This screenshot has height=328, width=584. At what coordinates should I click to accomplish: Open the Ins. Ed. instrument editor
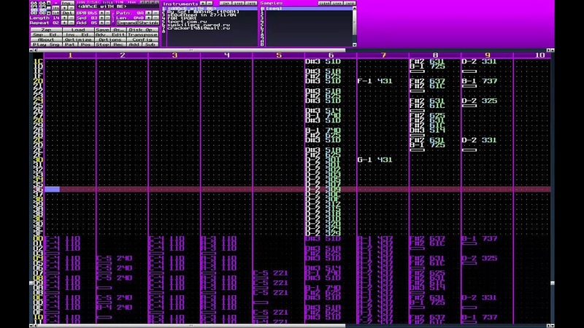tap(79, 34)
